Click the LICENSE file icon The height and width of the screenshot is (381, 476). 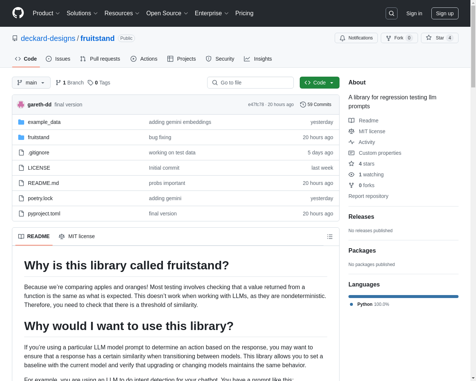[21, 168]
